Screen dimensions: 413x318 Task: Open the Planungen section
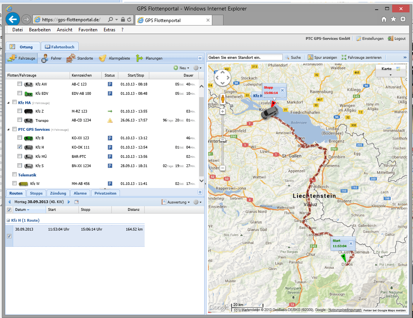coord(149,58)
